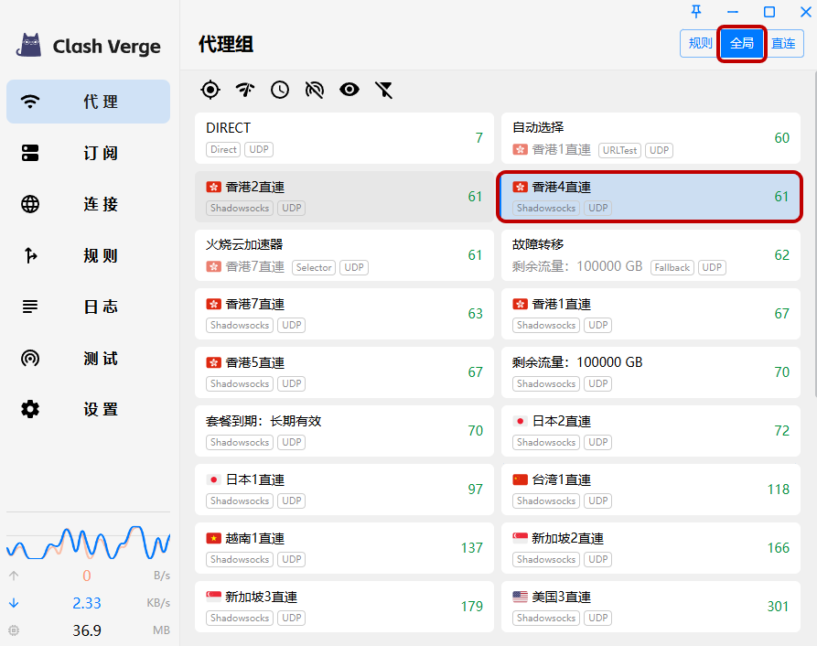This screenshot has width=817, height=646.
Task: Click the locate current proxy target icon
Action: pos(210,89)
